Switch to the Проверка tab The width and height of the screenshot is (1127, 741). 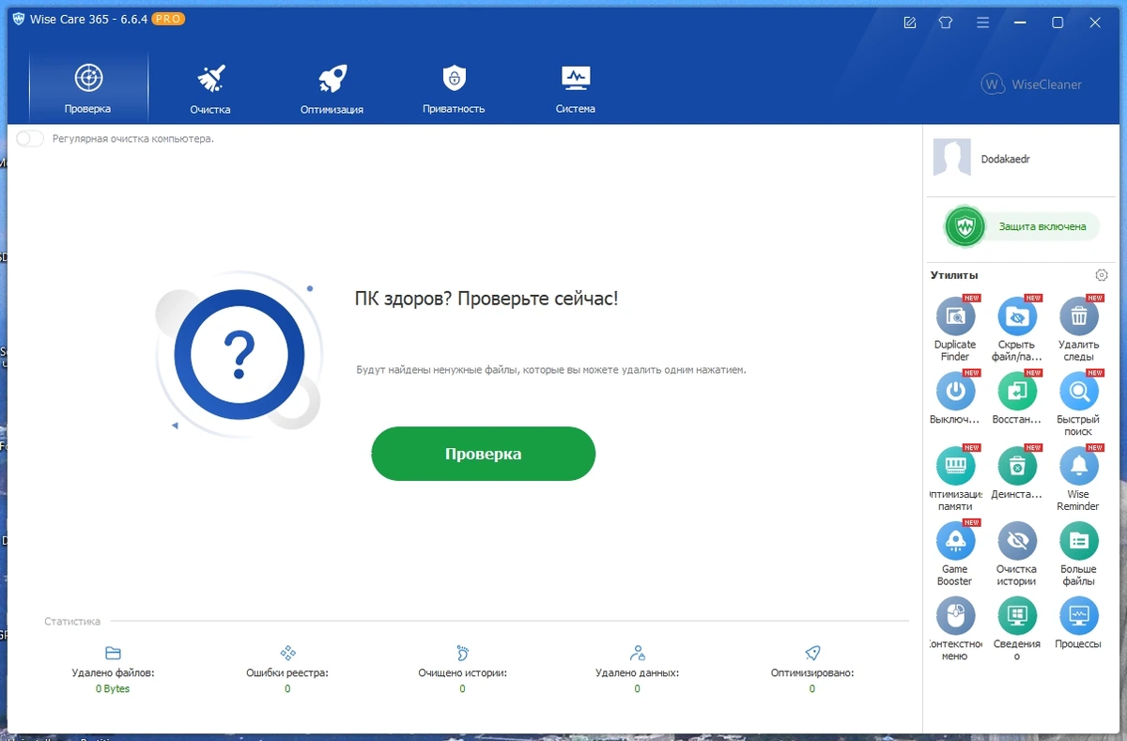[88, 87]
